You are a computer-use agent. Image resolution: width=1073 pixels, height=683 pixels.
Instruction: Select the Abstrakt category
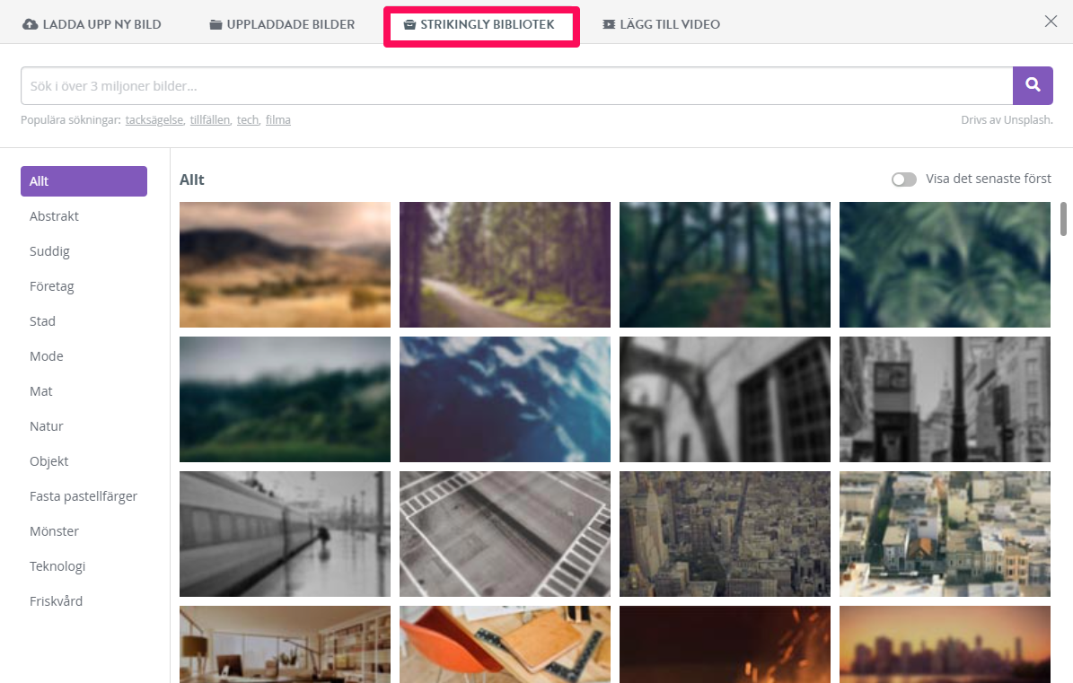click(x=54, y=216)
